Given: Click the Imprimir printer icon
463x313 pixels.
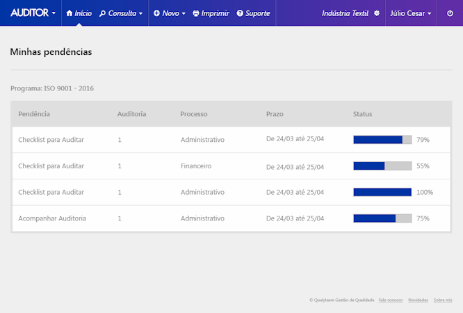Looking at the screenshot, I should coord(196,13).
